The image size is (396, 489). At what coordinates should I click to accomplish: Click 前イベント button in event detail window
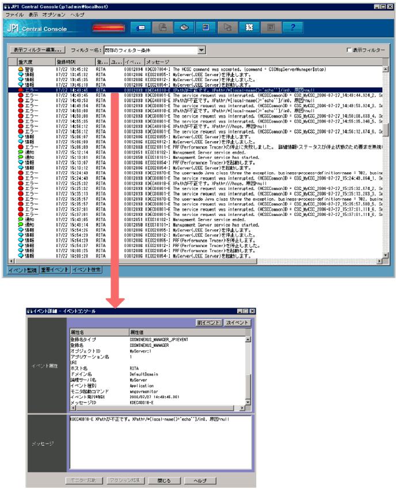click(209, 323)
